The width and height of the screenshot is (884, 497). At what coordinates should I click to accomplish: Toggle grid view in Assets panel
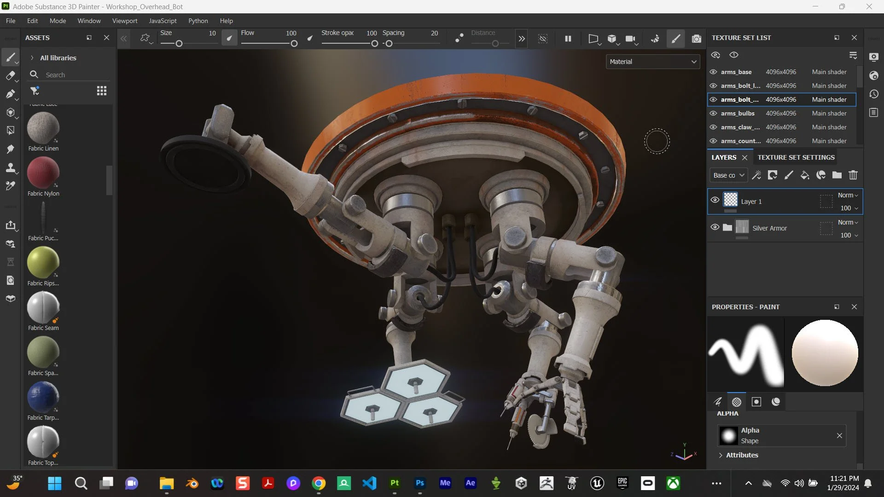(x=101, y=91)
